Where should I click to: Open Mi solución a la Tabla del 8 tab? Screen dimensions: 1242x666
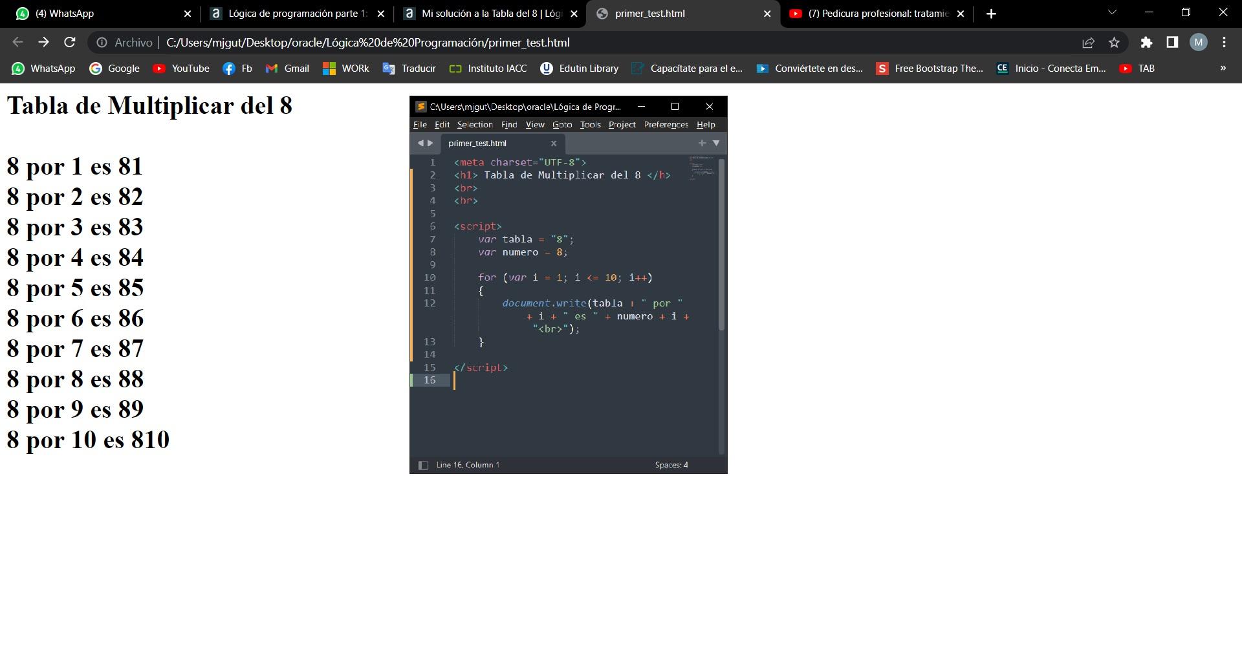[x=490, y=14]
